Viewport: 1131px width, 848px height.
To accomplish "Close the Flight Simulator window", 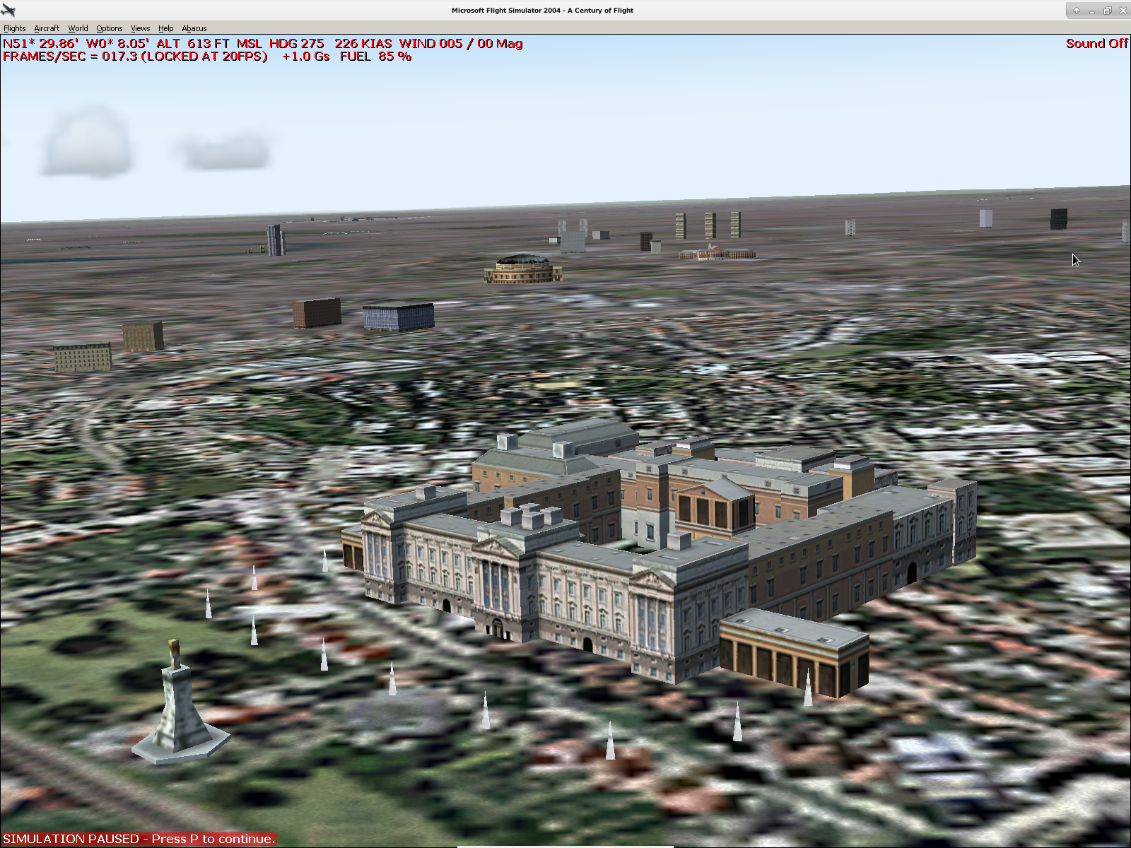I will 1123,11.
